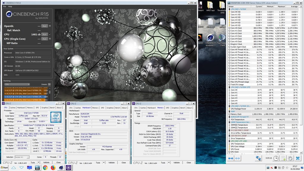Open Firefox from the taskbar

pyautogui.click(x=53, y=168)
